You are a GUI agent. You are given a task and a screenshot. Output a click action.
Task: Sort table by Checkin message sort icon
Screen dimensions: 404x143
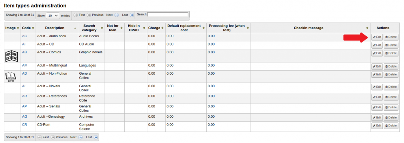click(x=367, y=28)
